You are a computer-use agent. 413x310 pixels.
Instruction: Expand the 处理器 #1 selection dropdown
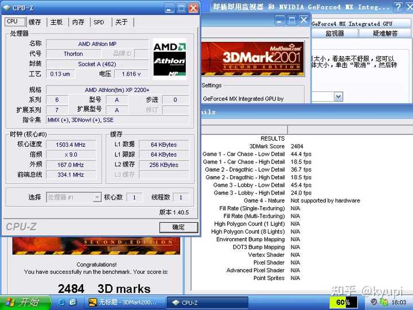tap(97, 197)
